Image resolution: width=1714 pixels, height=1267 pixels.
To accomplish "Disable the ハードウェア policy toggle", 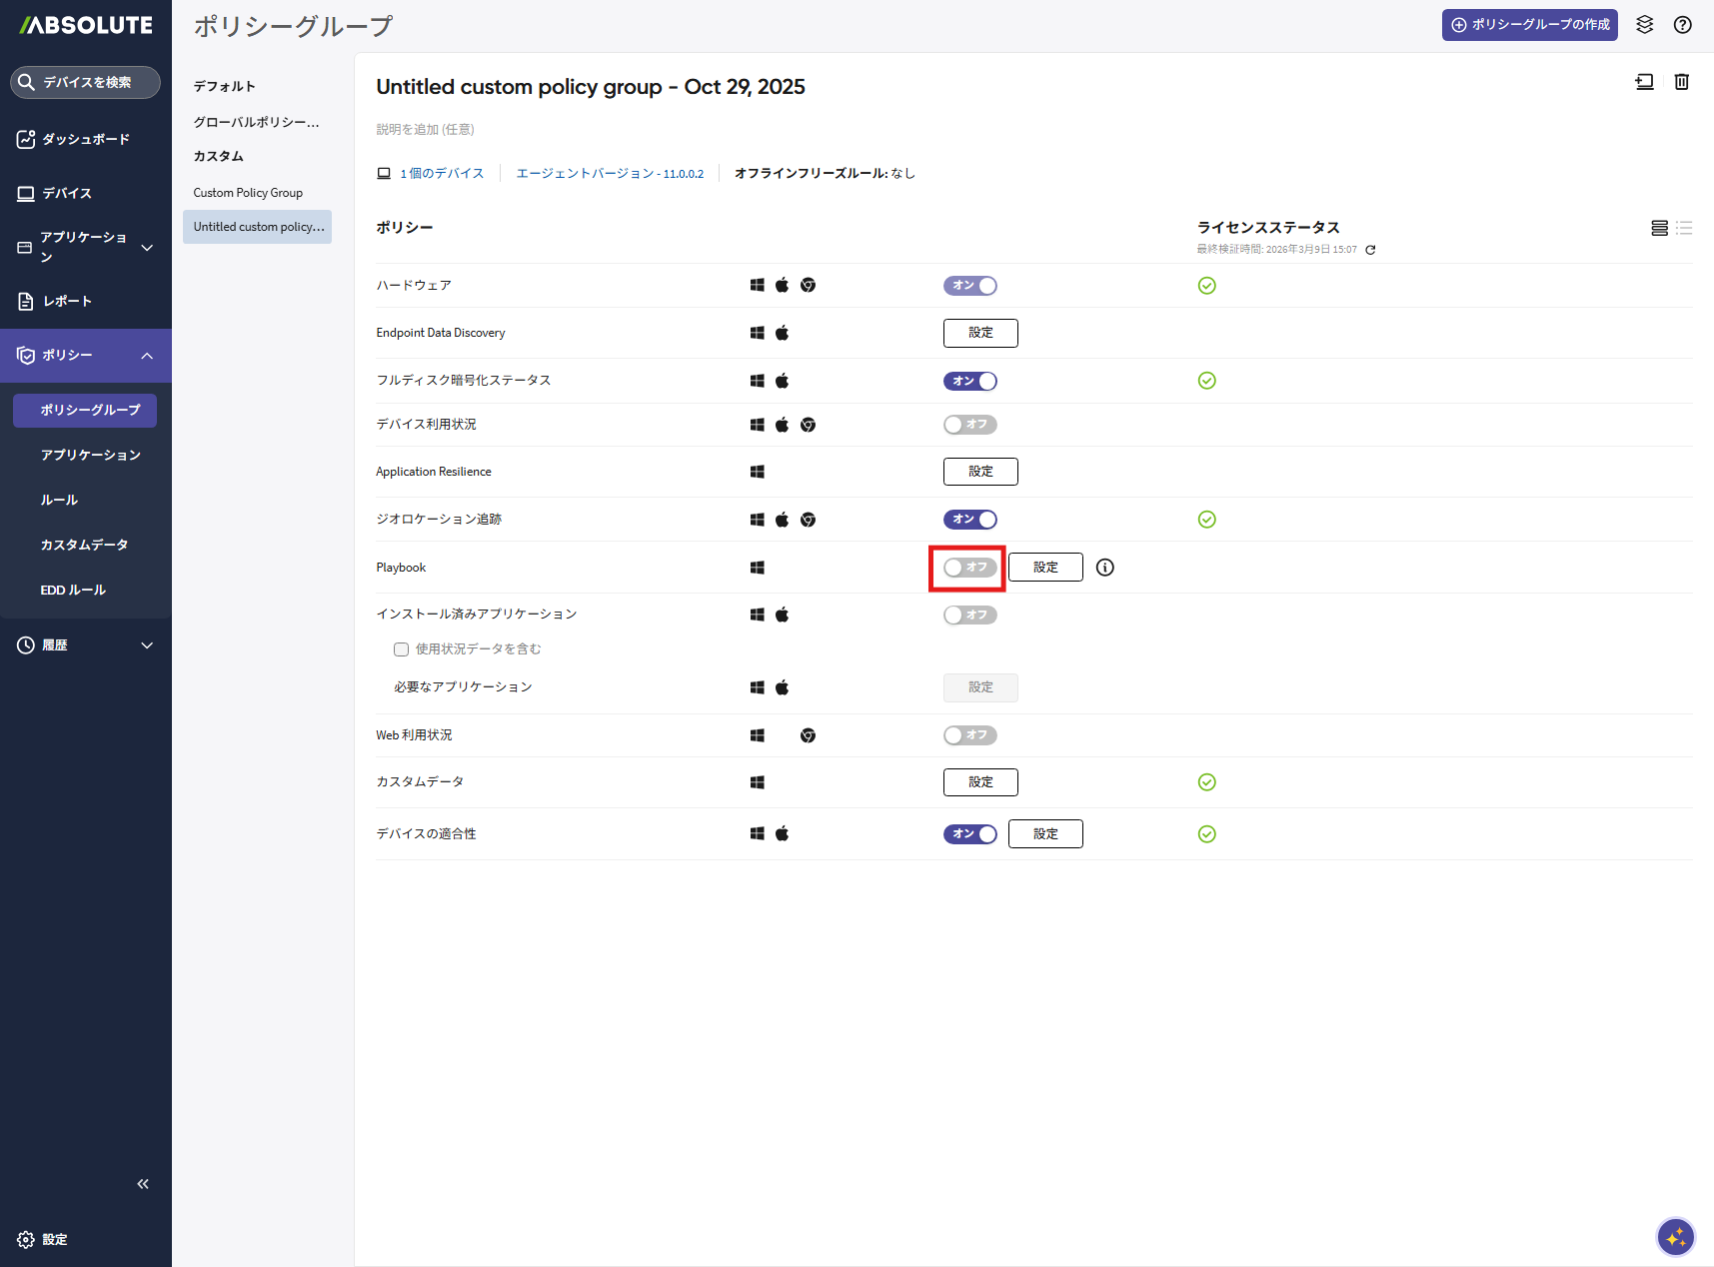I will [x=969, y=286].
